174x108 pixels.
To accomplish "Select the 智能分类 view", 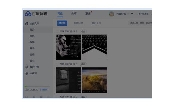I will (x=79, y=23).
